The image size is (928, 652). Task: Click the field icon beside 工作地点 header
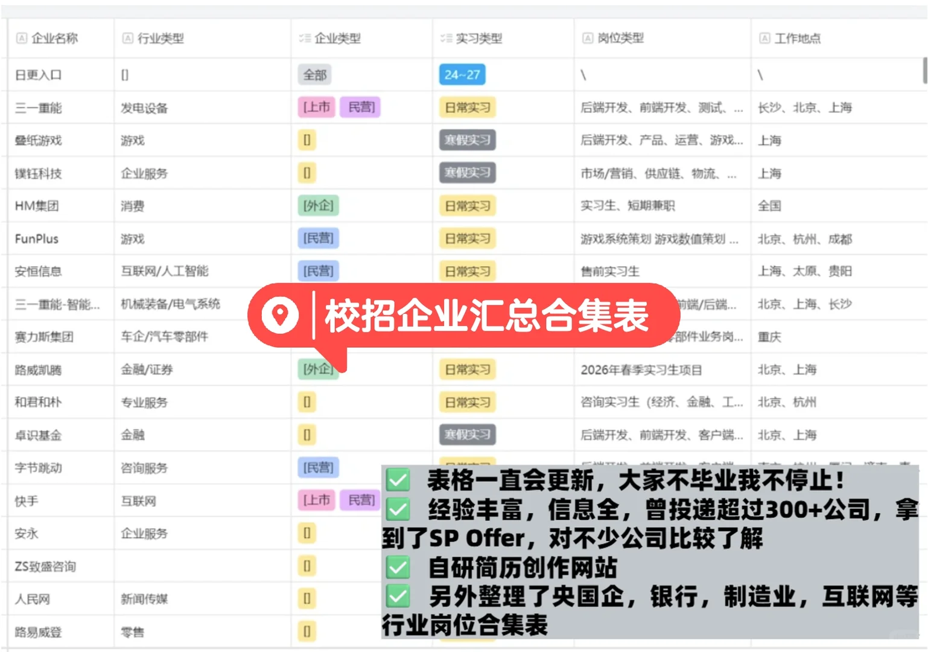tap(764, 38)
